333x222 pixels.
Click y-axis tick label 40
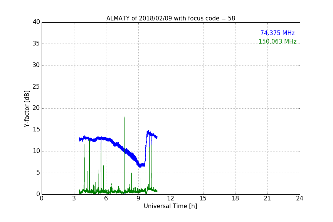(36, 22)
